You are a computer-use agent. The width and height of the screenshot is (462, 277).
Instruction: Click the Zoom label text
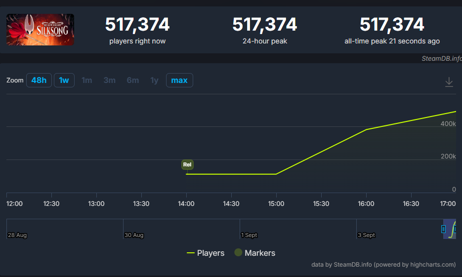15,80
